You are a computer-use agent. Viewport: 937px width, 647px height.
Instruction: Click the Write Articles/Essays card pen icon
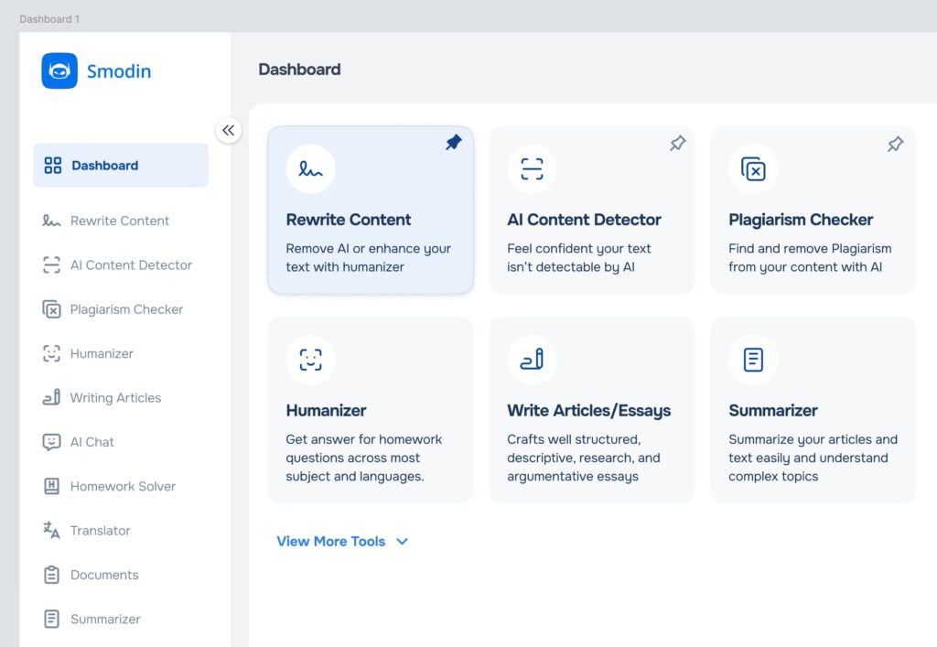click(x=532, y=360)
